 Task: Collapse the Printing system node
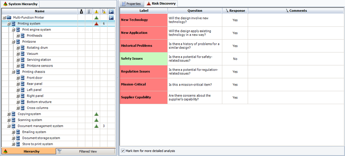click(9, 24)
